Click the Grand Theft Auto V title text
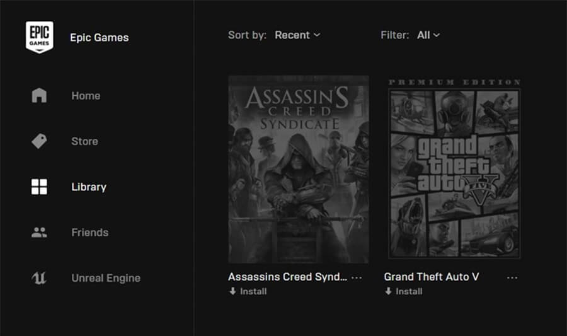 coord(432,277)
